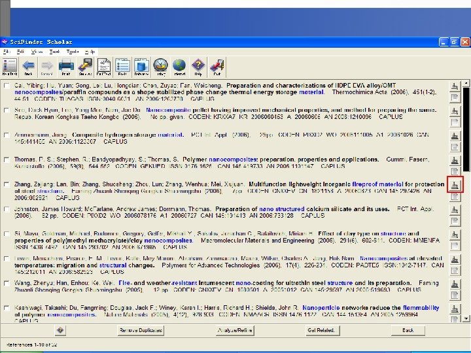Screen dimensions: 471x353
Task: Open the File menu
Action: pos(7,52)
